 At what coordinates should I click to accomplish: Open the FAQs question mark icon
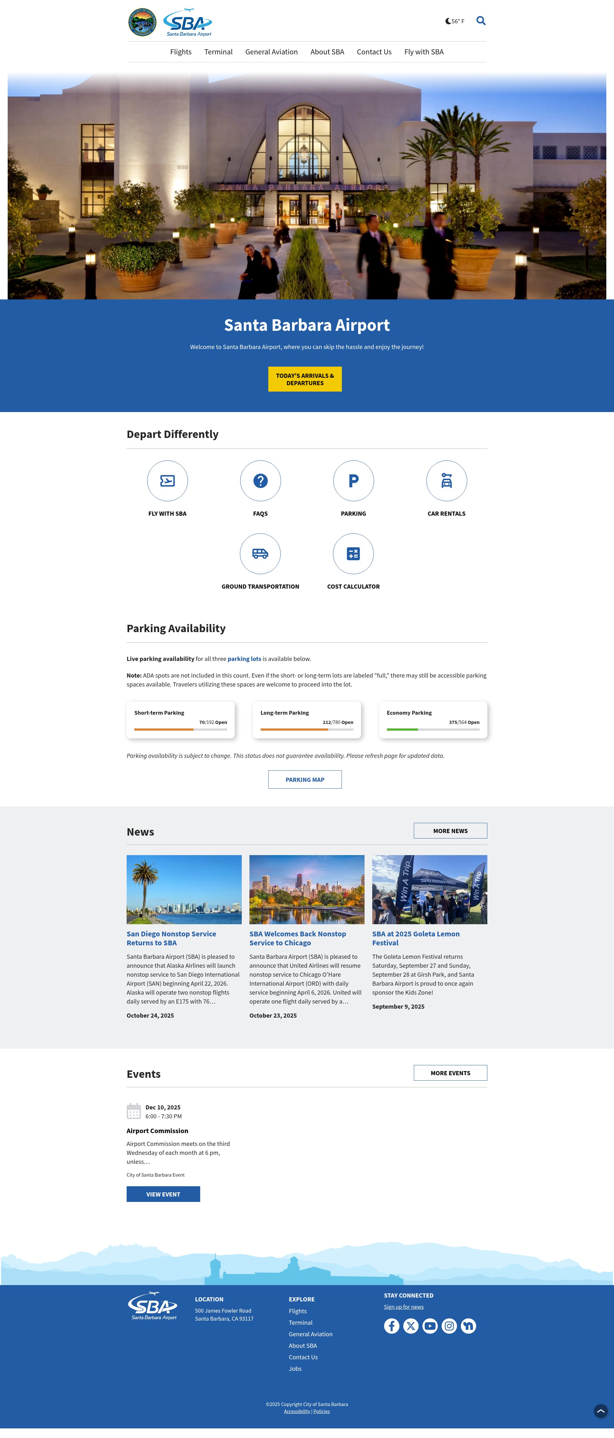260,481
